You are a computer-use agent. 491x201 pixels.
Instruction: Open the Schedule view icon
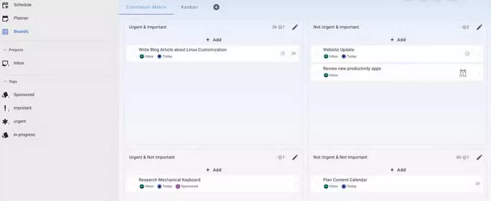pyautogui.click(x=5, y=5)
